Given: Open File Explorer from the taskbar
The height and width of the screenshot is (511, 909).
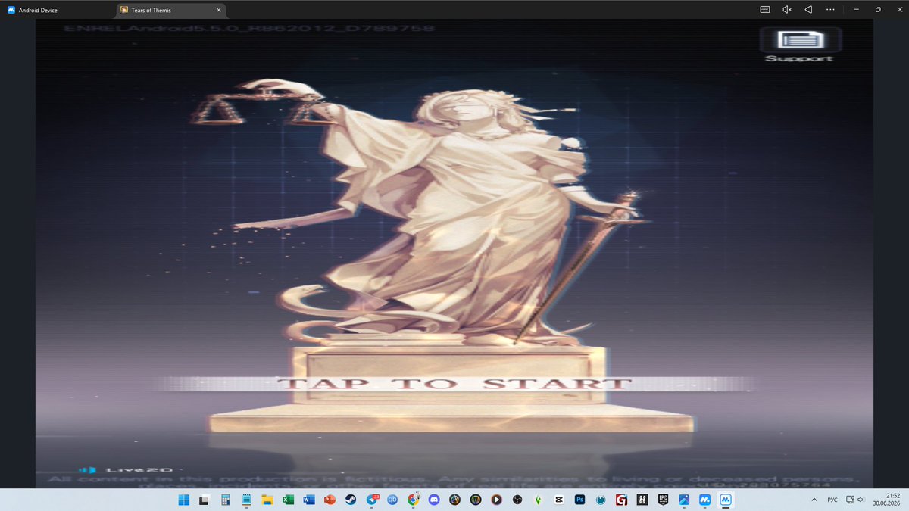Looking at the screenshot, I should point(267,500).
